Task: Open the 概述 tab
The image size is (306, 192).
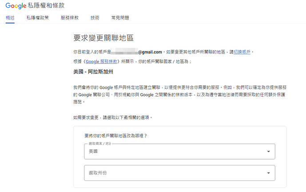Action: click(10, 18)
